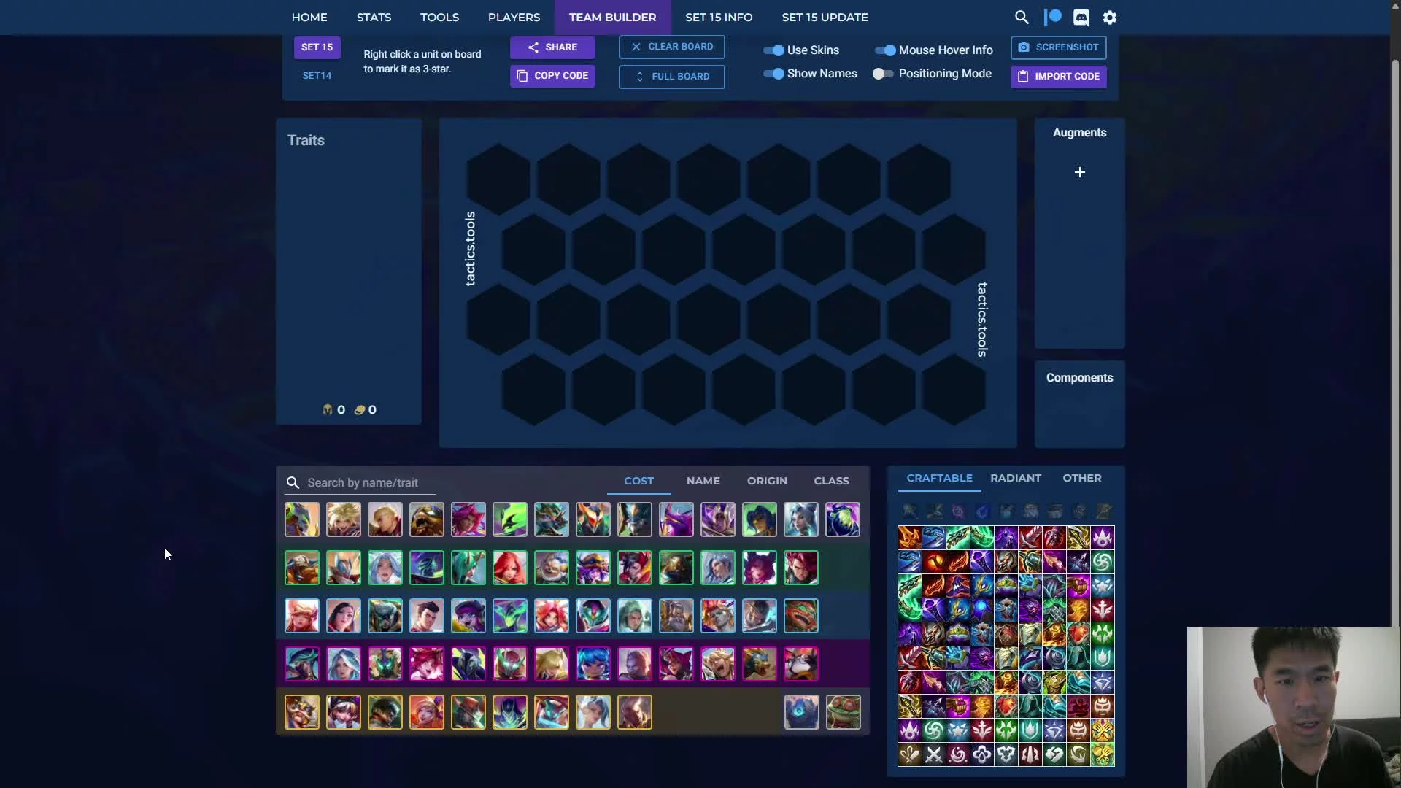Select the Blue Buff item icon
1401x788 pixels.
[981, 610]
